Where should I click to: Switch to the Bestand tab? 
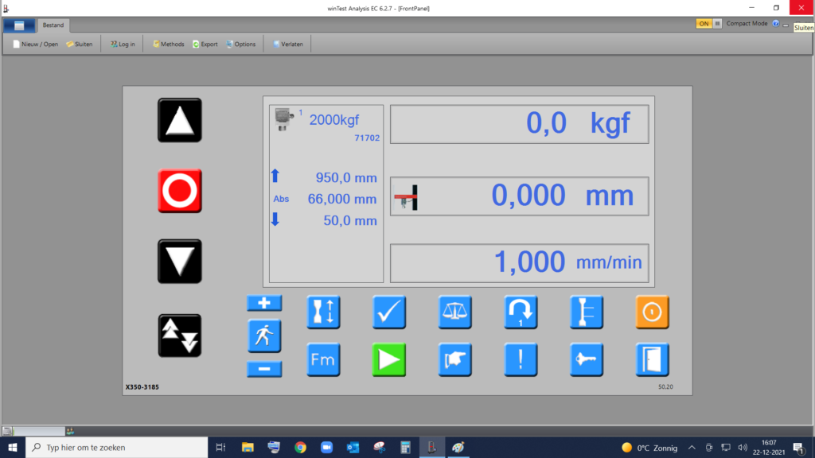point(53,25)
